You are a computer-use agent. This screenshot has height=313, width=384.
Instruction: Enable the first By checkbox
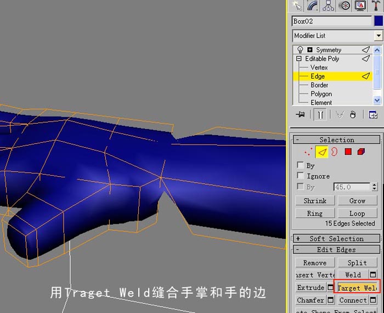300,165
